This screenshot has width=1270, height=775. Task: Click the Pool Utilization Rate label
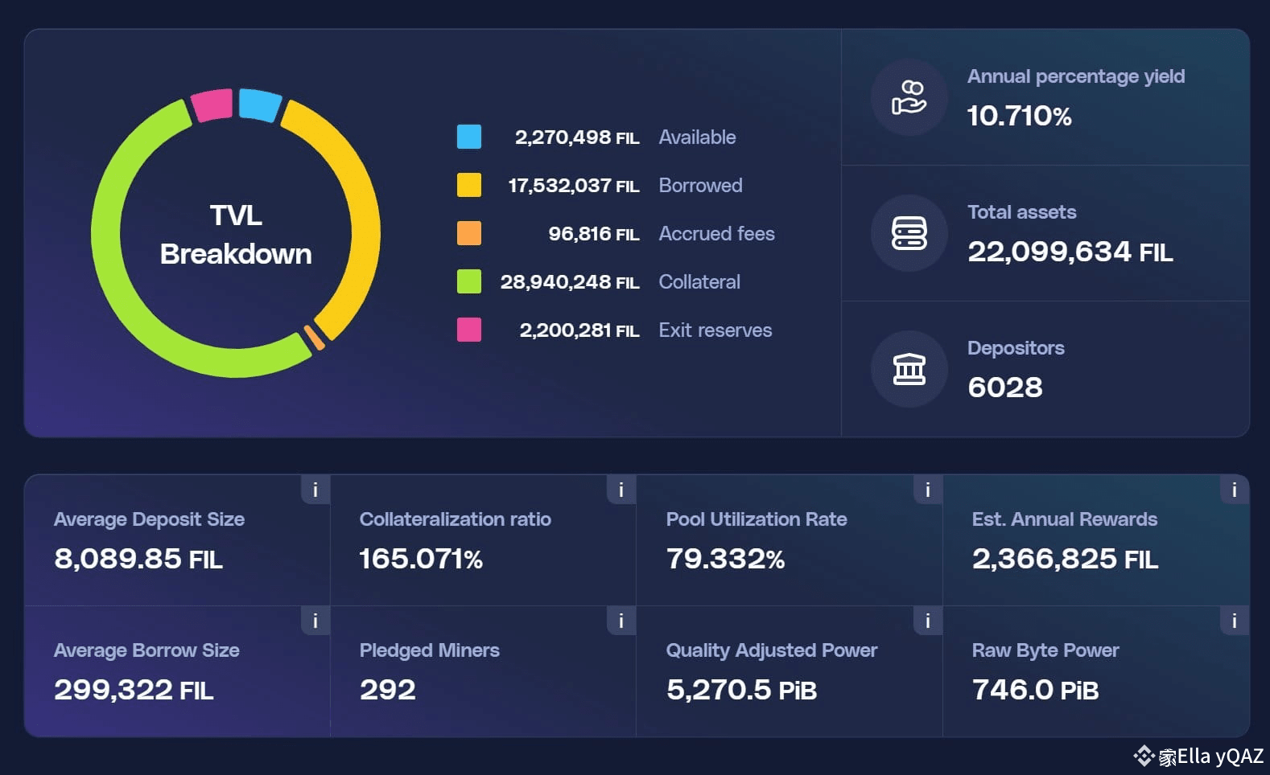click(x=757, y=519)
